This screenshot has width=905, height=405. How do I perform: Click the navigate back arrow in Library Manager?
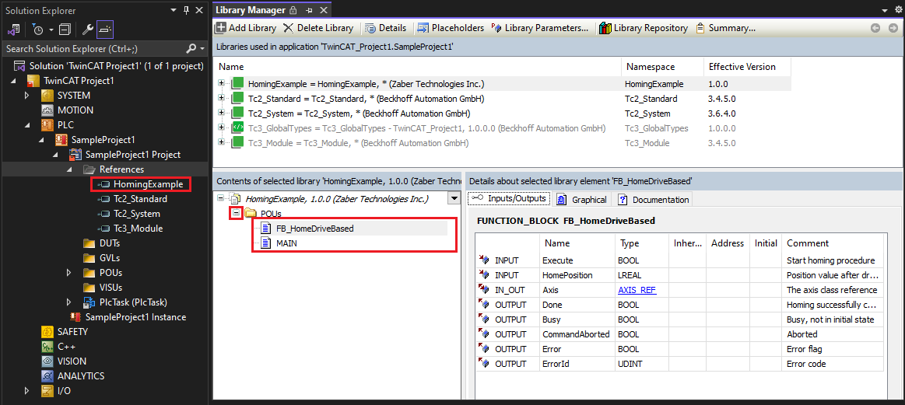(x=875, y=28)
